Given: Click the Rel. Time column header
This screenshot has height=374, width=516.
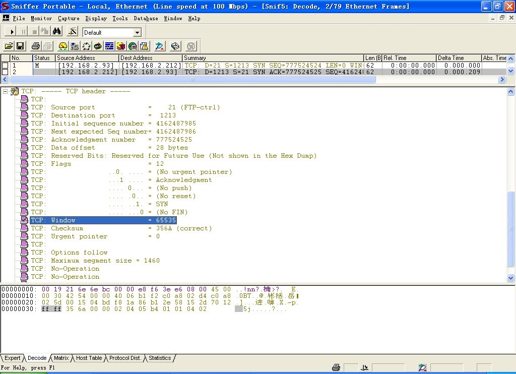Looking at the screenshot, I should click(409, 58).
